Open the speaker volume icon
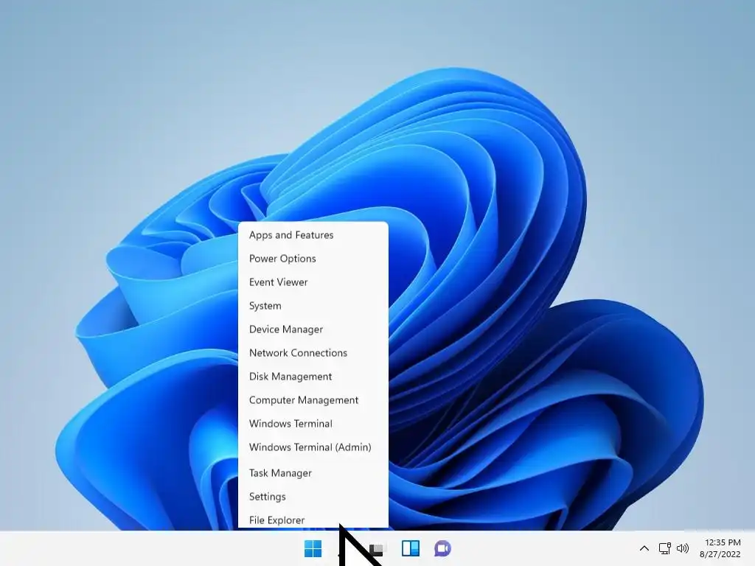The width and height of the screenshot is (755, 566). point(682,548)
